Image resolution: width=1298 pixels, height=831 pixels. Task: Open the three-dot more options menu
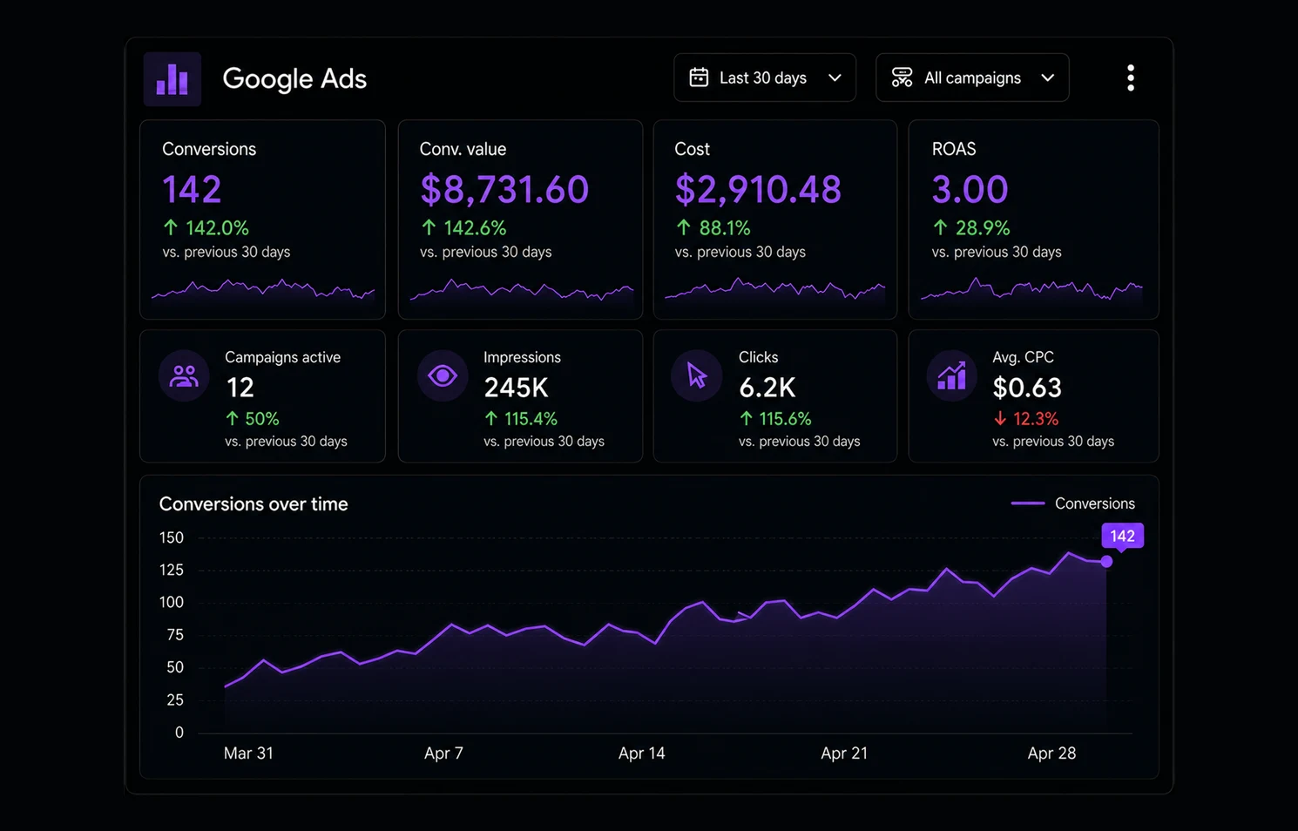coord(1131,78)
